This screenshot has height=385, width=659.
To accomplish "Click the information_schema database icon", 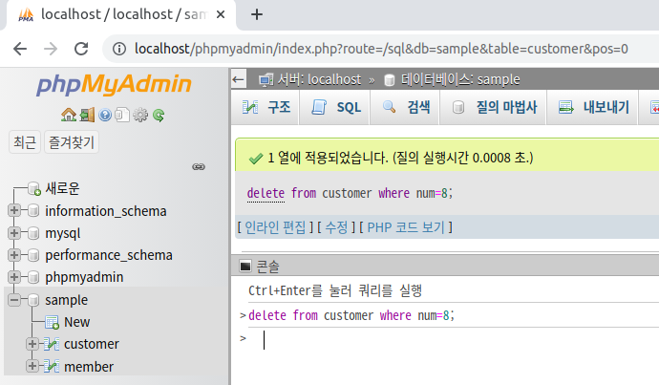I will (33, 210).
